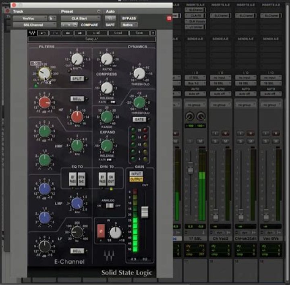
Task: Open the CLA Start preset dropdown
Action: [x=81, y=18]
